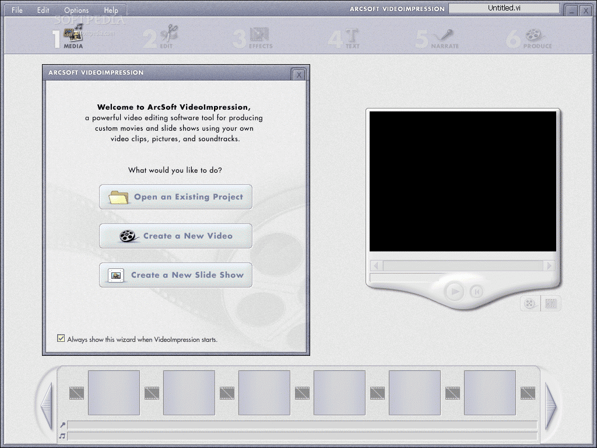Image resolution: width=597 pixels, height=448 pixels.
Task: Click the microphone narration track icon
Action: 62,425
